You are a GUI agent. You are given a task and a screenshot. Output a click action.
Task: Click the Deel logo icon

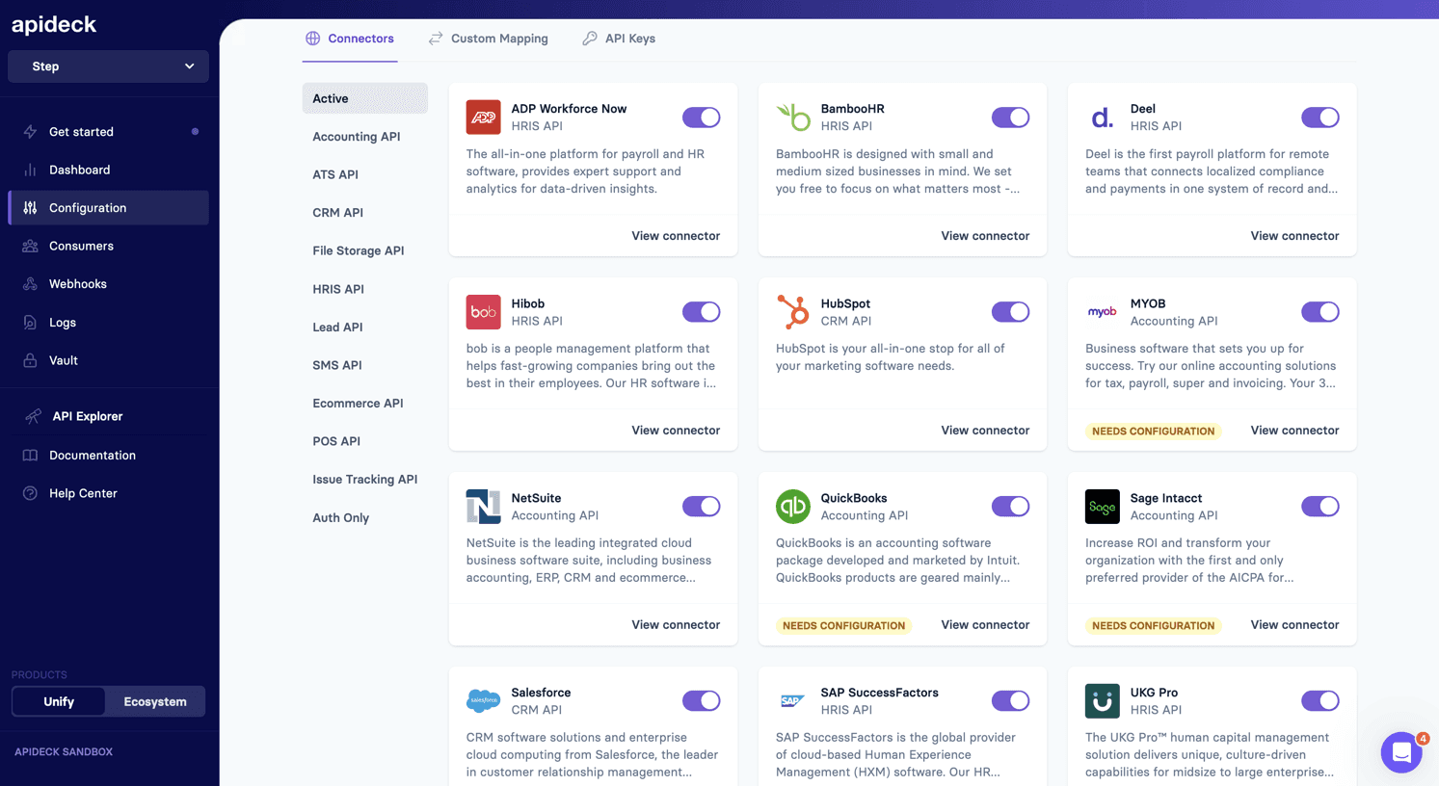coord(1103,118)
